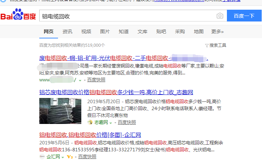The height and width of the screenshot is (161, 262).
Task: Click the 企汇网 source link
Action: (x=53, y=156)
